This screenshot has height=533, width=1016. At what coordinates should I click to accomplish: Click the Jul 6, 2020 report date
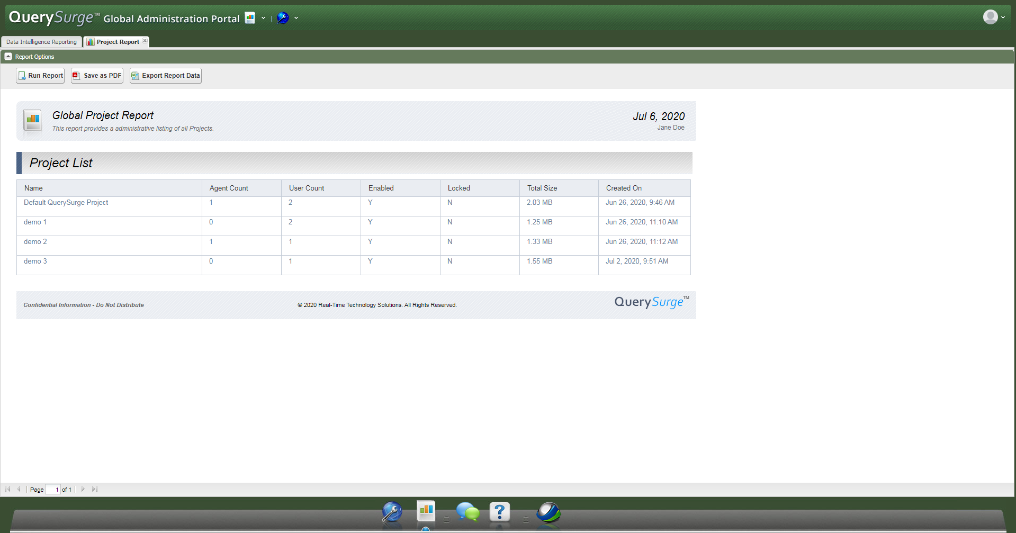(659, 116)
